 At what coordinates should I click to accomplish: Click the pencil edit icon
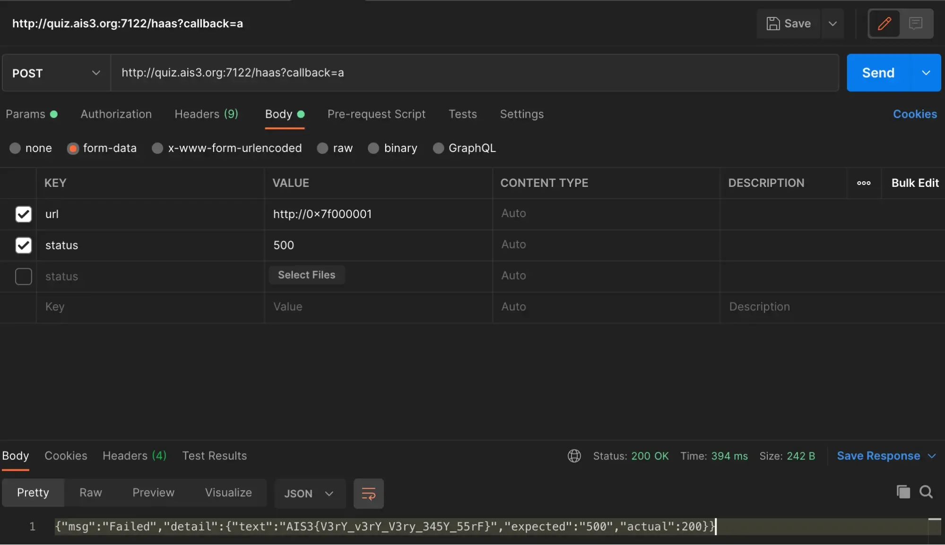coord(884,23)
